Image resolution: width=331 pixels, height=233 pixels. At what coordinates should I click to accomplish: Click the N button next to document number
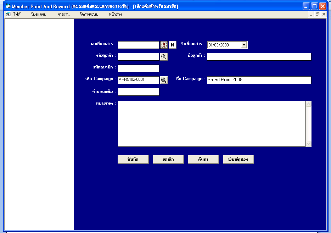click(173, 45)
